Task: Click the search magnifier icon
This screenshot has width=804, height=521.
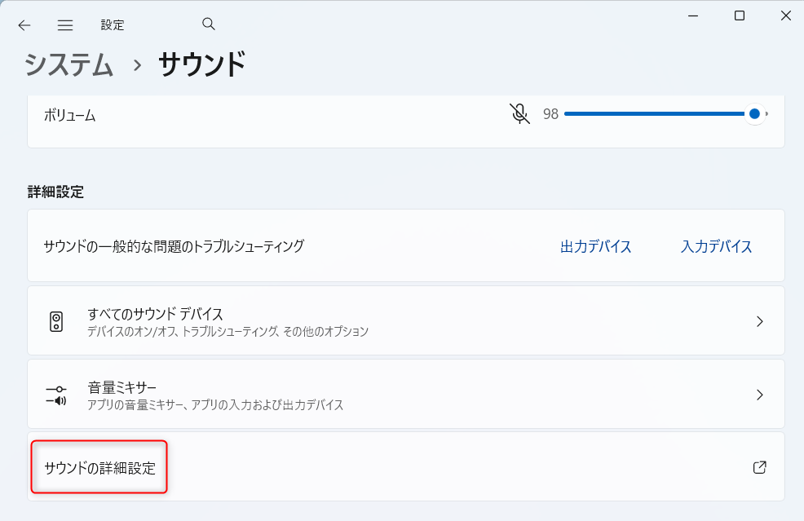Action: coord(209,24)
